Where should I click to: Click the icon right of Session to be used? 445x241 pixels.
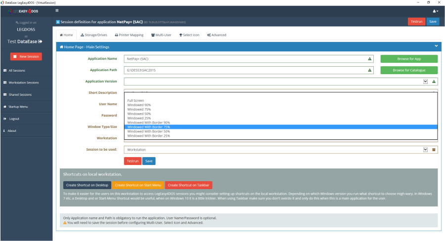(434, 150)
